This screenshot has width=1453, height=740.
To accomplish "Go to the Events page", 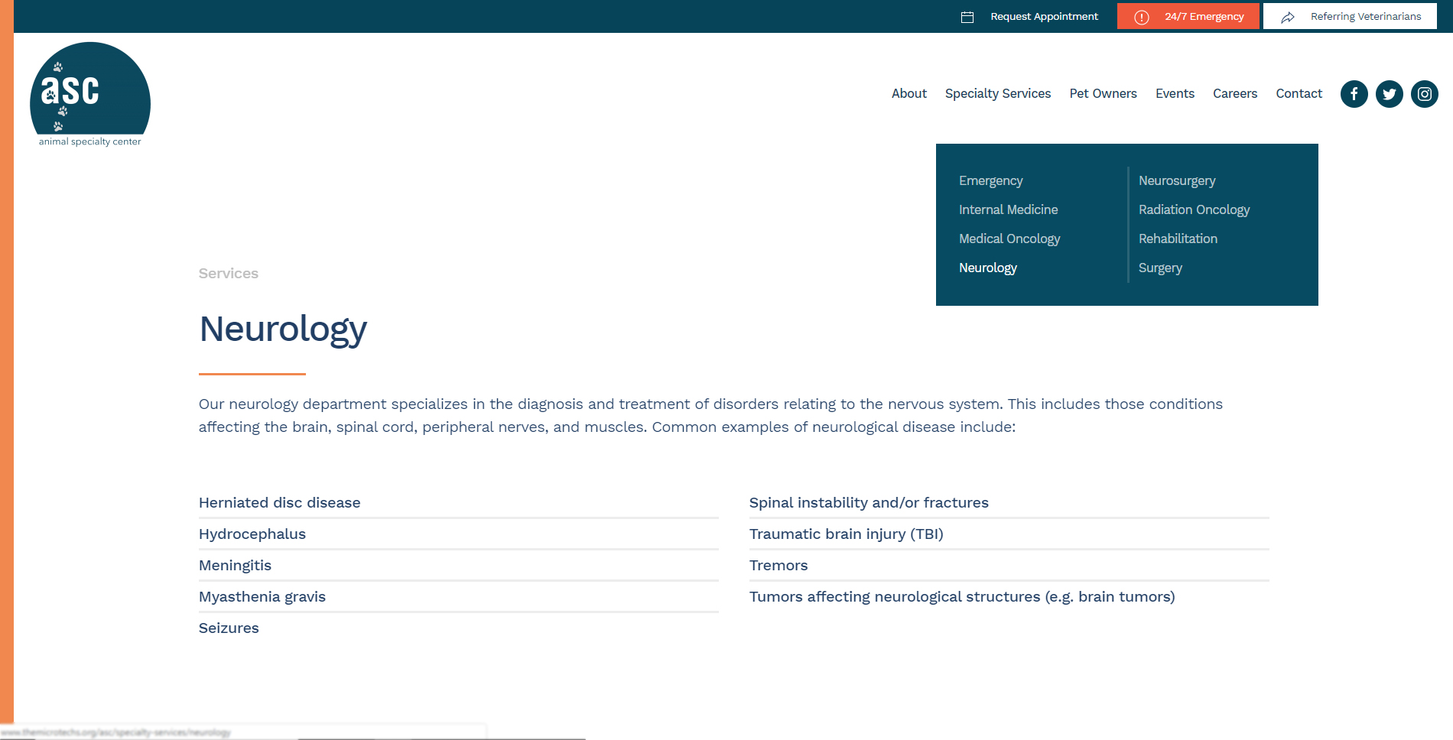I will tap(1175, 93).
